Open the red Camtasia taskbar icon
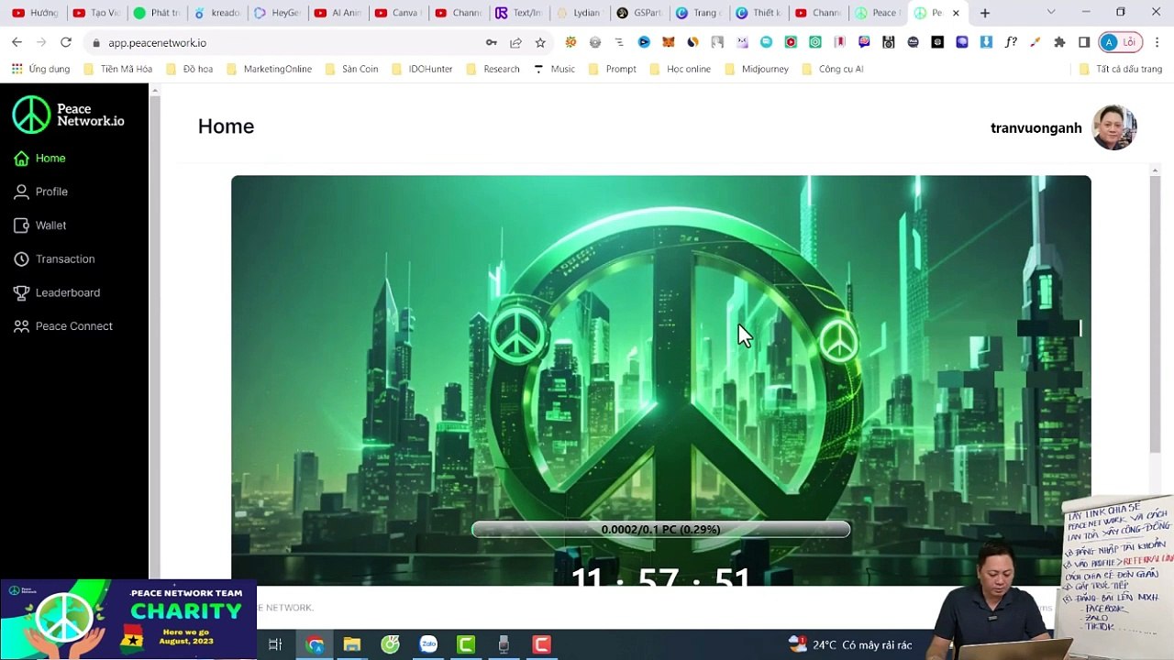1174x660 pixels. (541, 644)
